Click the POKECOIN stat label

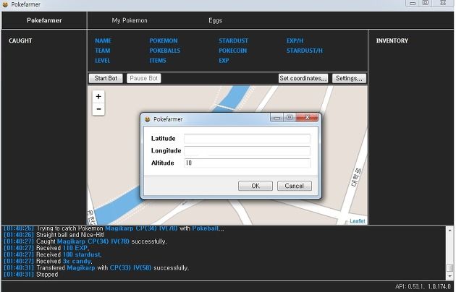232,51
